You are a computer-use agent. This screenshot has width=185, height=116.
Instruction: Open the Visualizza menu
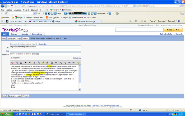17,10
